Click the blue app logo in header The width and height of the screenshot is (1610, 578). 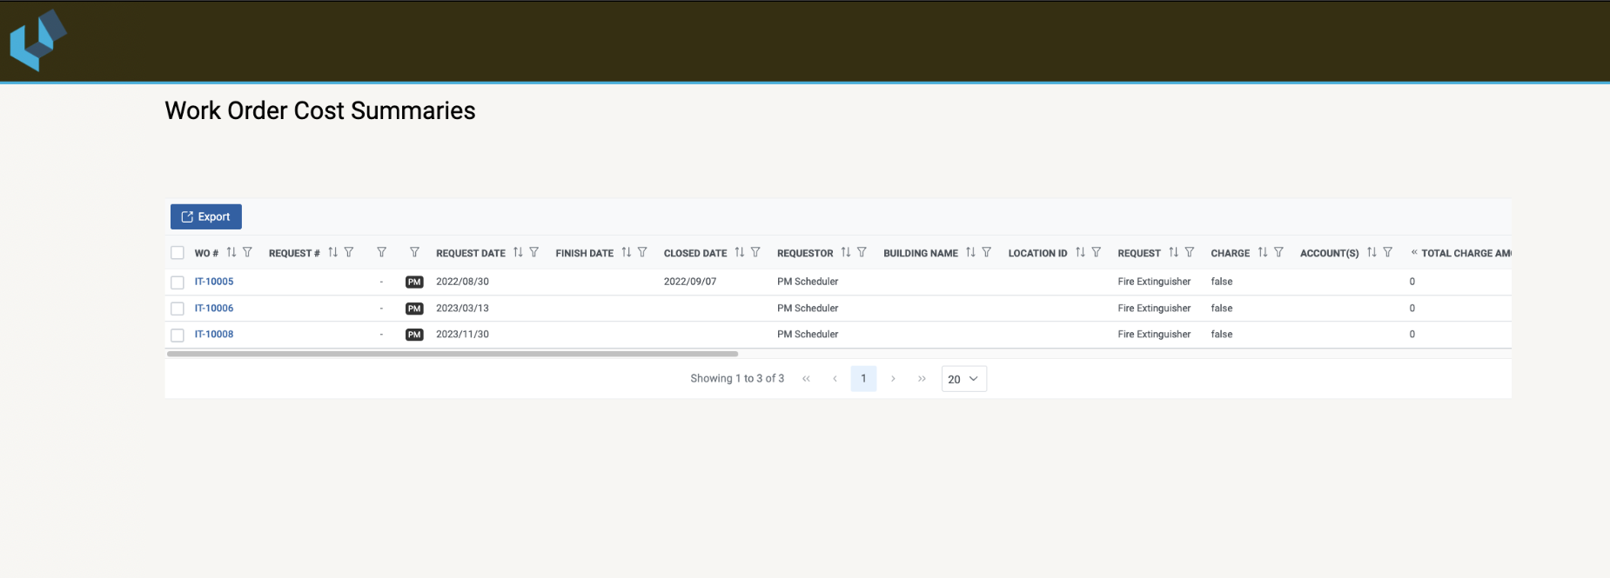pos(37,40)
